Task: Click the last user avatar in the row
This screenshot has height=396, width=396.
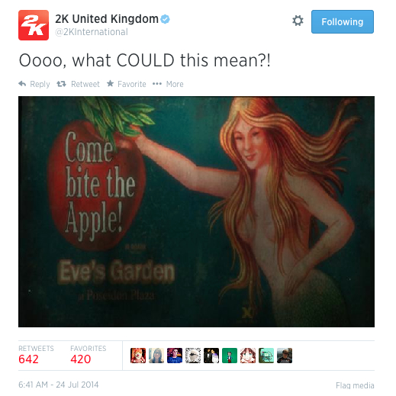Action: pyautogui.click(x=285, y=356)
